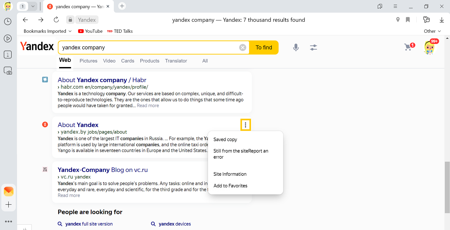Click inside the yandex company search field
450x230 pixels.
148,47
